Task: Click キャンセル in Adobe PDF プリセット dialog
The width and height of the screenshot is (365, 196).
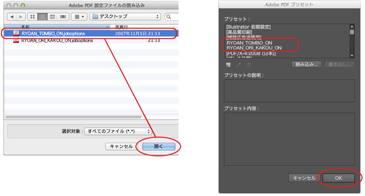Action: (304, 178)
